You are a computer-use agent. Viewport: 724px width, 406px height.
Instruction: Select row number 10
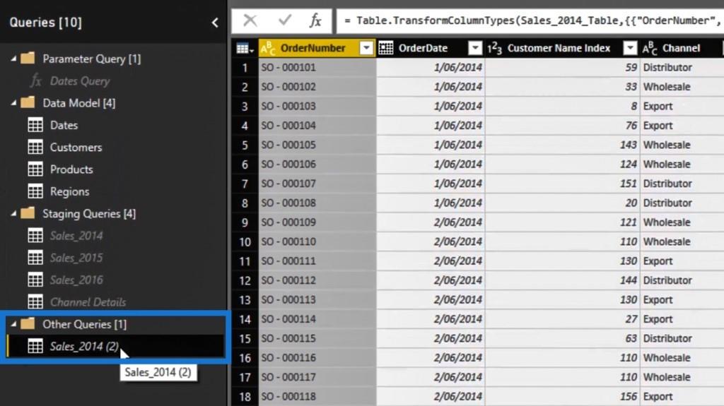click(245, 241)
